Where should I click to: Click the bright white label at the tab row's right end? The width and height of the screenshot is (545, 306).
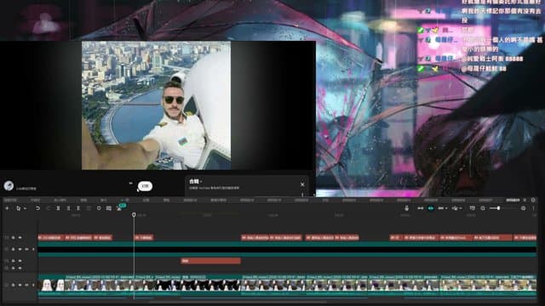(x=513, y=201)
